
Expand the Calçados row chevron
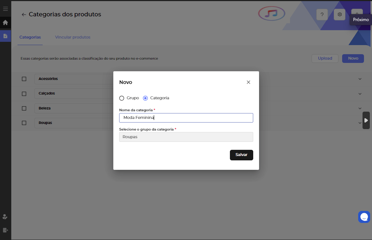(x=360, y=94)
